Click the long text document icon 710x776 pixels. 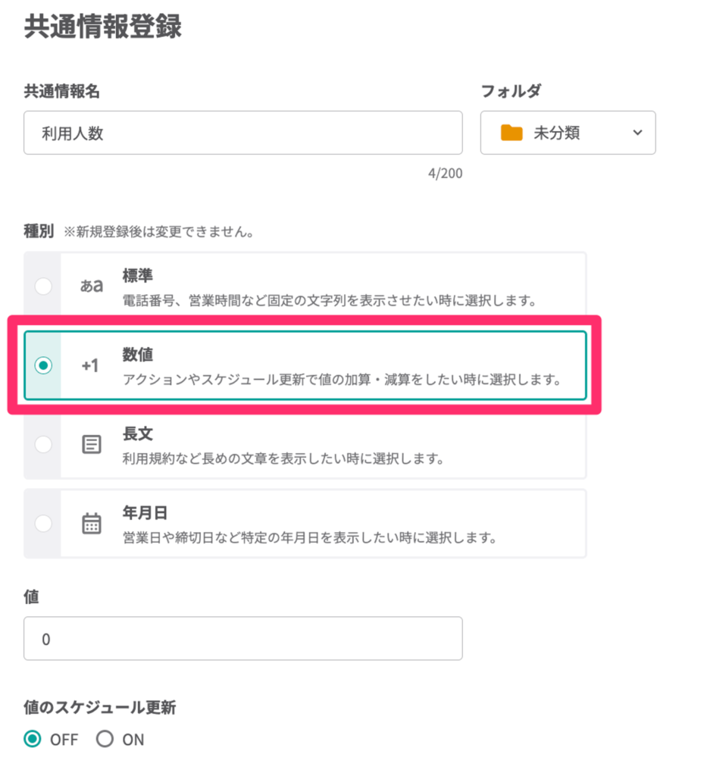[91, 444]
